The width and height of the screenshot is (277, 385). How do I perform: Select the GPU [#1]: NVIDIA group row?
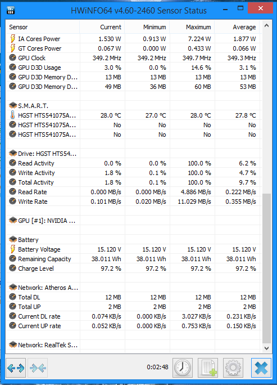pos(134,221)
